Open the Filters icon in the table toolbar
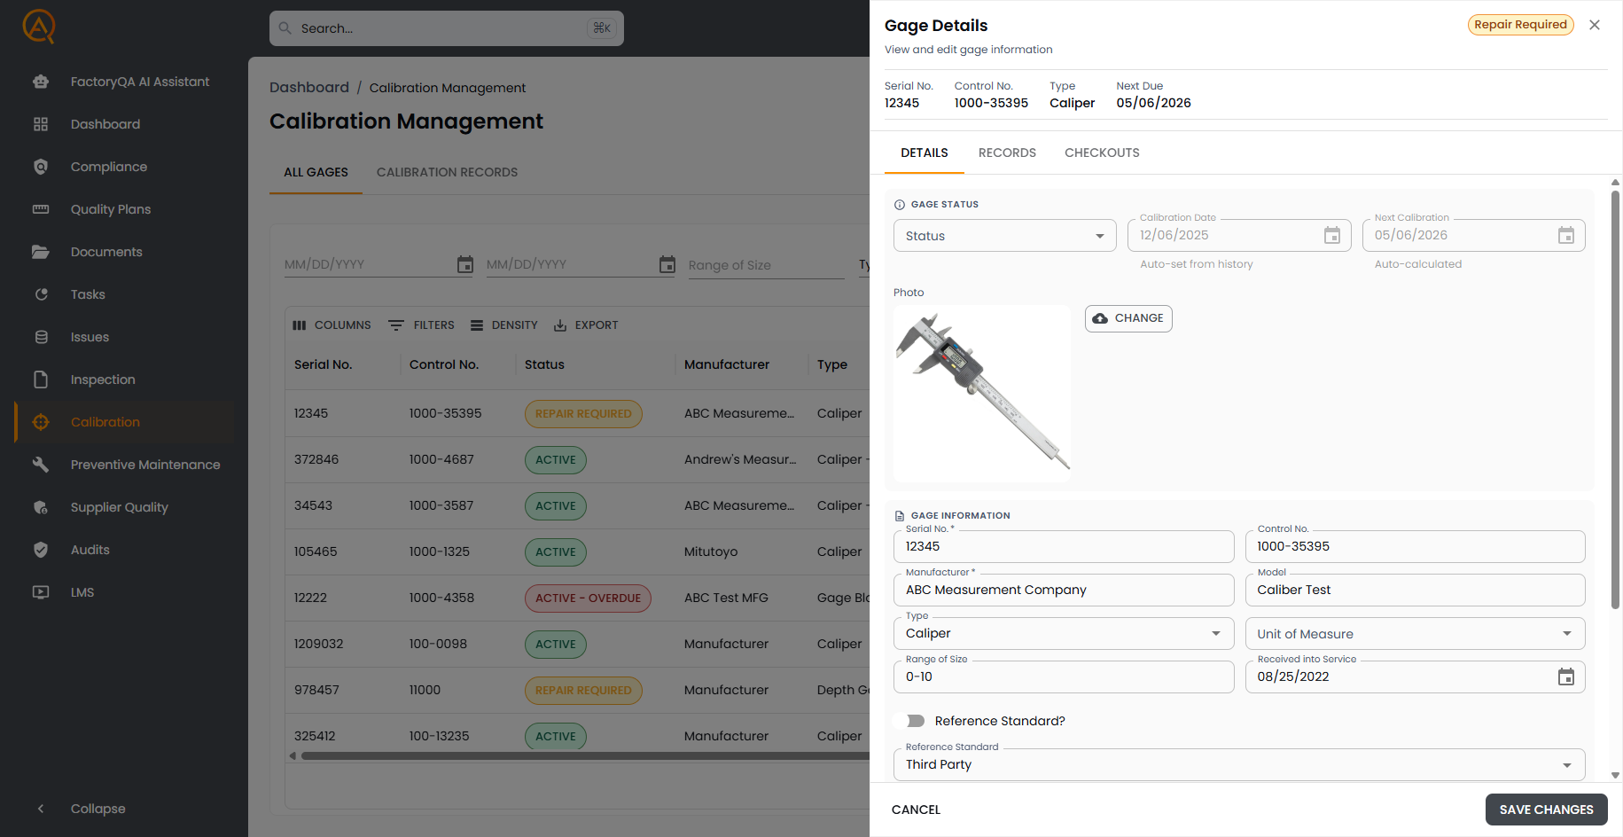This screenshot has width=1623, height=837. tap(395, 325)
